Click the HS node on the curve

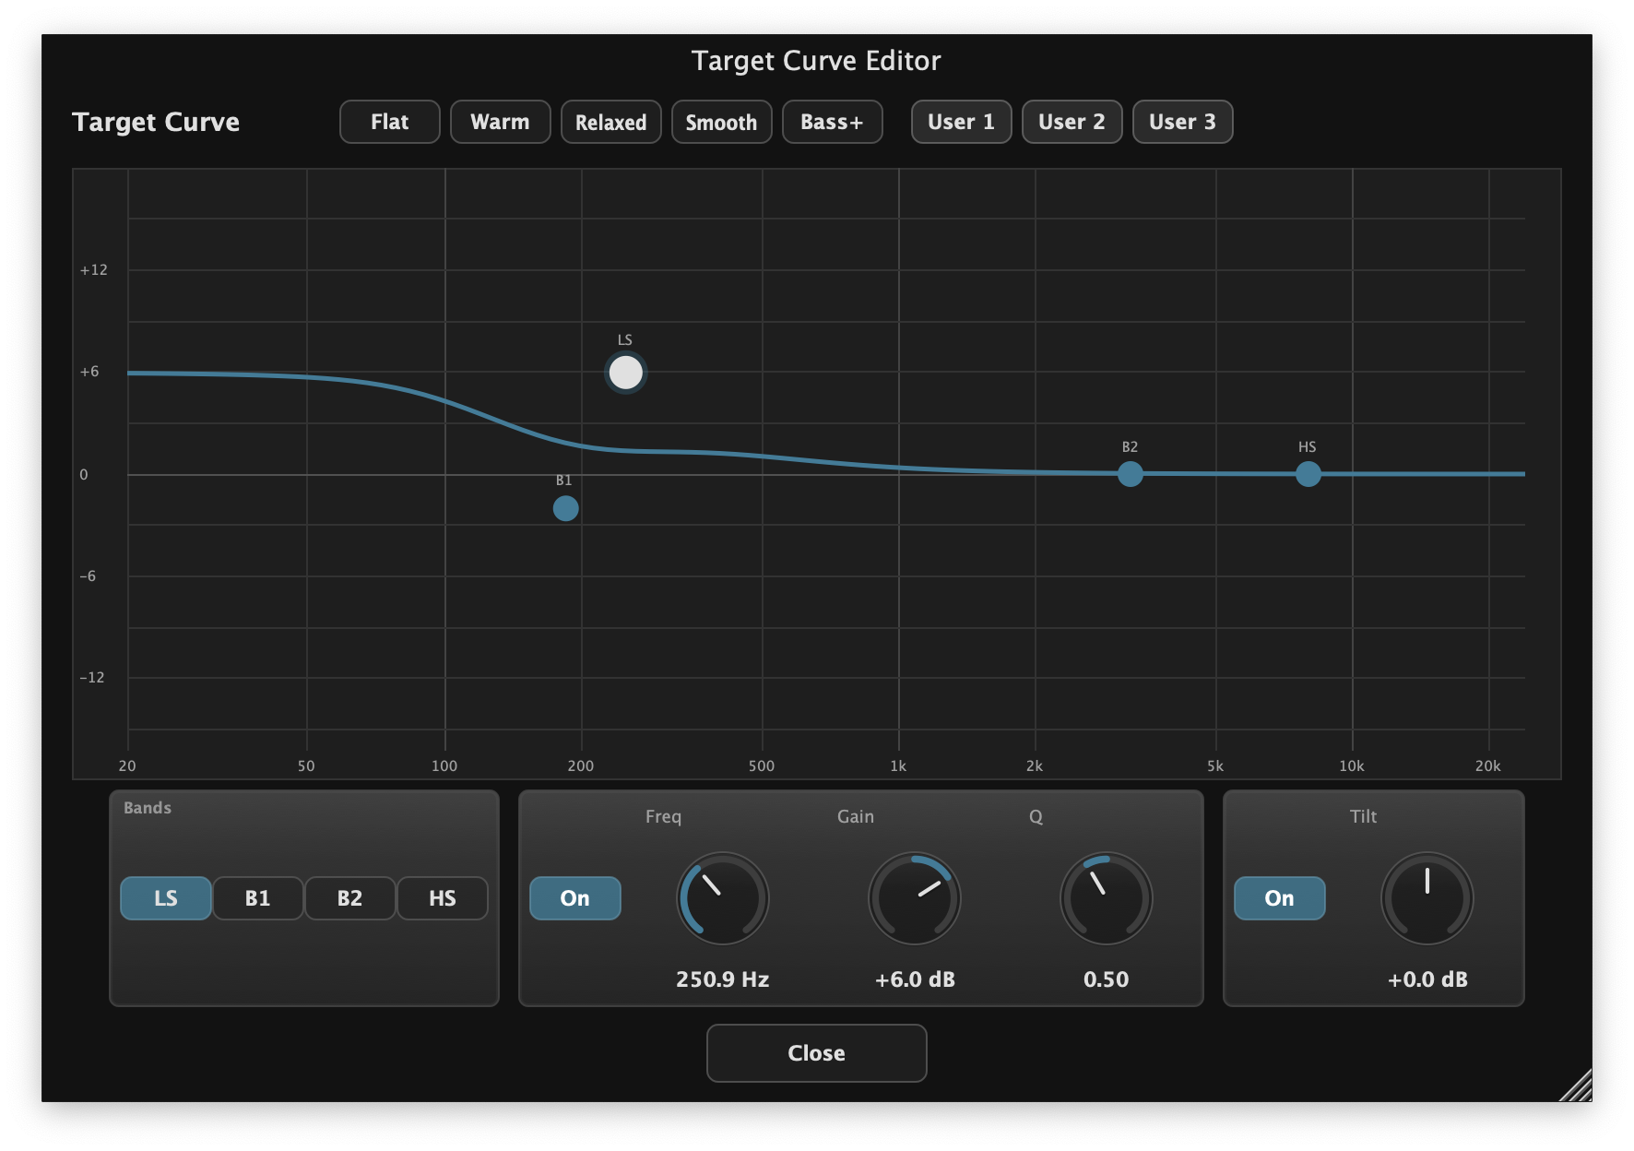point(1308,474)
